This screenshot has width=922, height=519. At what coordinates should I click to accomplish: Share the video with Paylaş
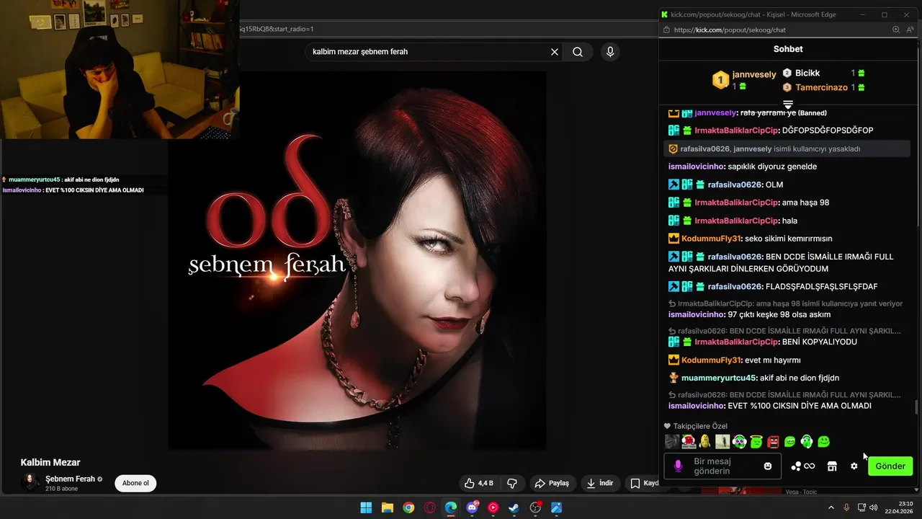552,483
